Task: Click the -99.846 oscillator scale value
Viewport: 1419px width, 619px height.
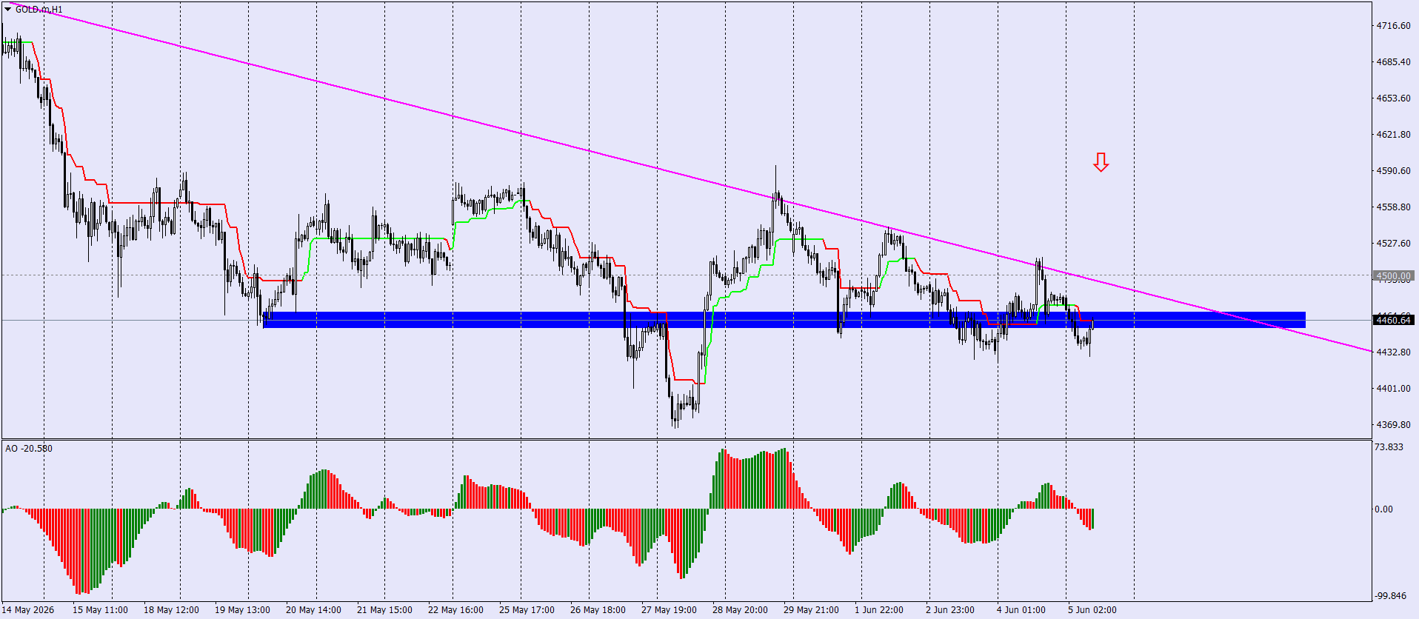Action: tap(1390, 595)
